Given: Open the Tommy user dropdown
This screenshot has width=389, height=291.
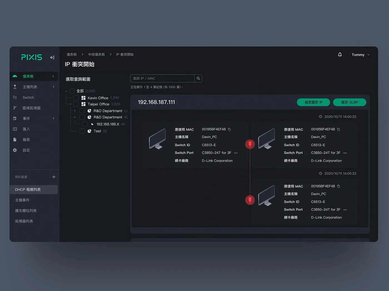Looking at the screenshot, I should coord(360,55).
